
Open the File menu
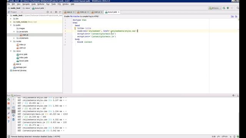tap(8, 4)
